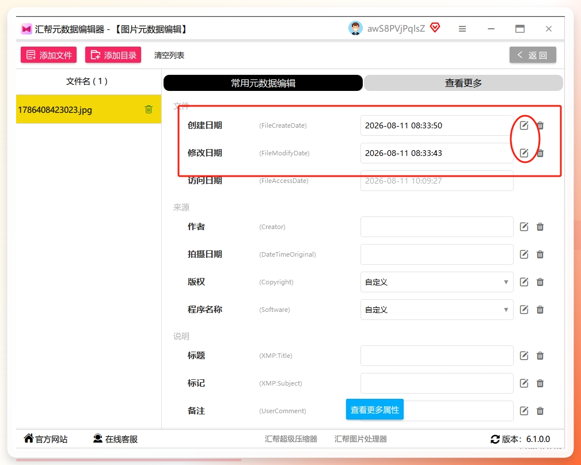Viewport: 581px width, 465px height.
Task: Click the edit icon for 版权
Action: [524, 282]
